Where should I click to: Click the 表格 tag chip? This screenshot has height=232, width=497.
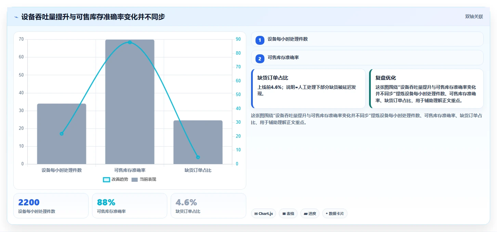pyautogui.click(x=288, y=214)
